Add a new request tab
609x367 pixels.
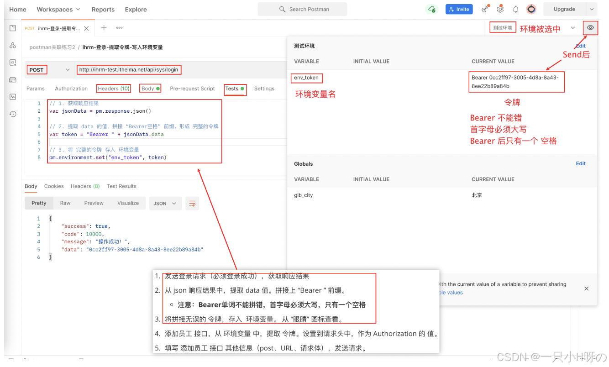pos(104,28)
